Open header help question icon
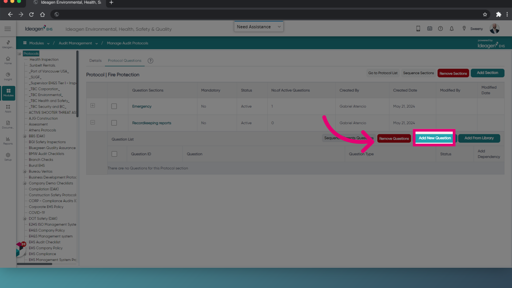512x288 pixels. tap(441, 29)
